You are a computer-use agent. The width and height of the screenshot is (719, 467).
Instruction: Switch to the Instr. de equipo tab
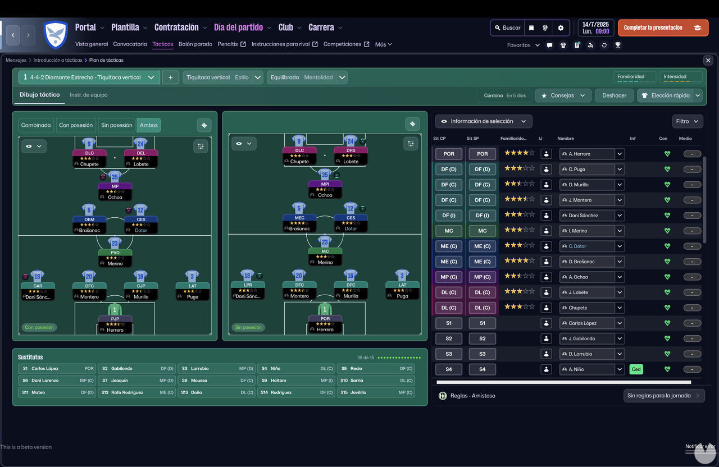point(89,95)
